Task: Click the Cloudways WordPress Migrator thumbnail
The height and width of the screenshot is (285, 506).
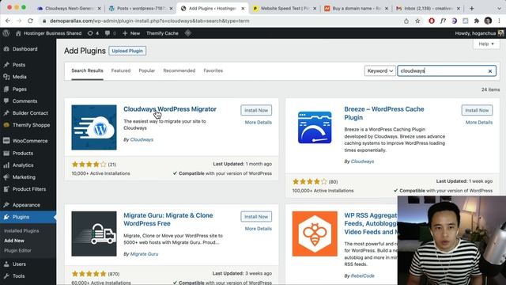Action: point(94,127)
